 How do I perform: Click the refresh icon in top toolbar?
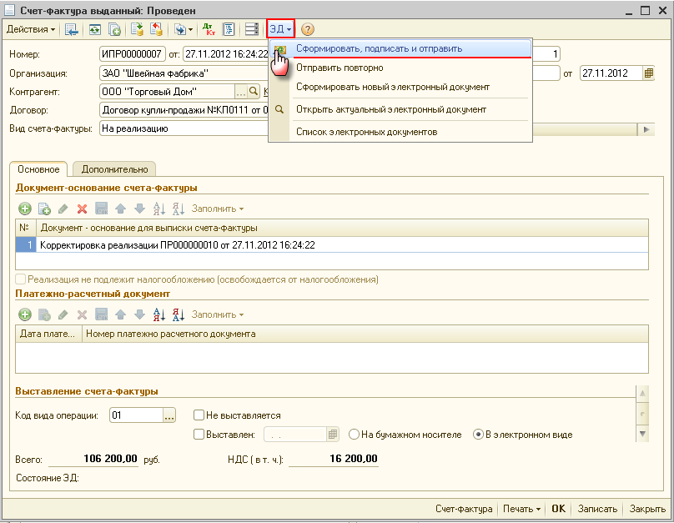[x=95, y=29]
